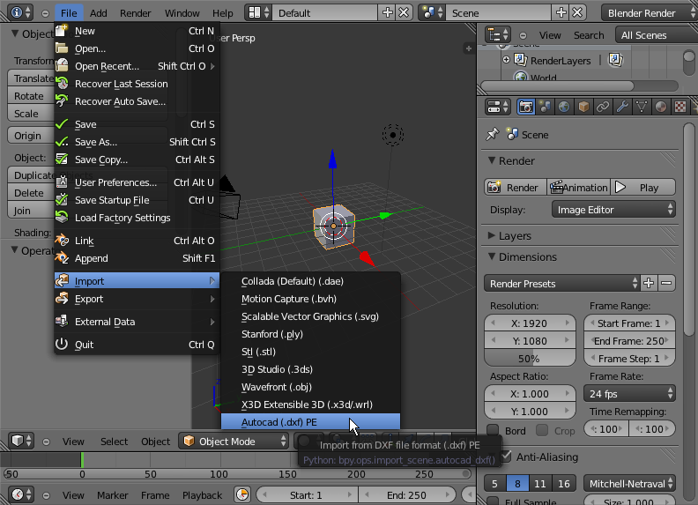Click the Render button

click(516, 188)
